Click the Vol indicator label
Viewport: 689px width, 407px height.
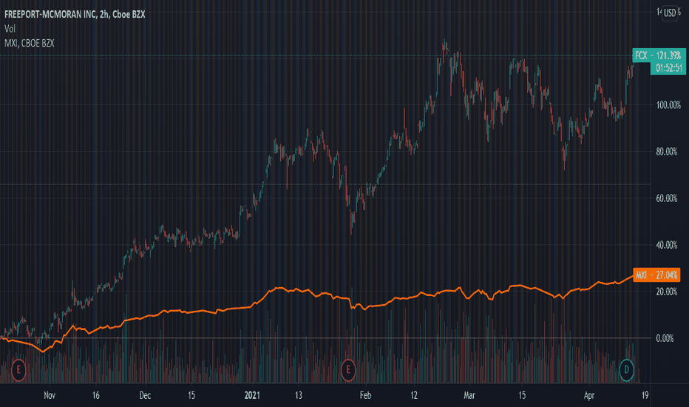click(x=10, y=29)
